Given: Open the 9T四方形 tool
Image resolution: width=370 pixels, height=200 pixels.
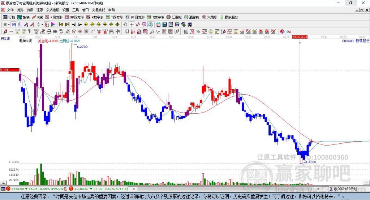Looking at the screenshot, I should tap(135, 17).
